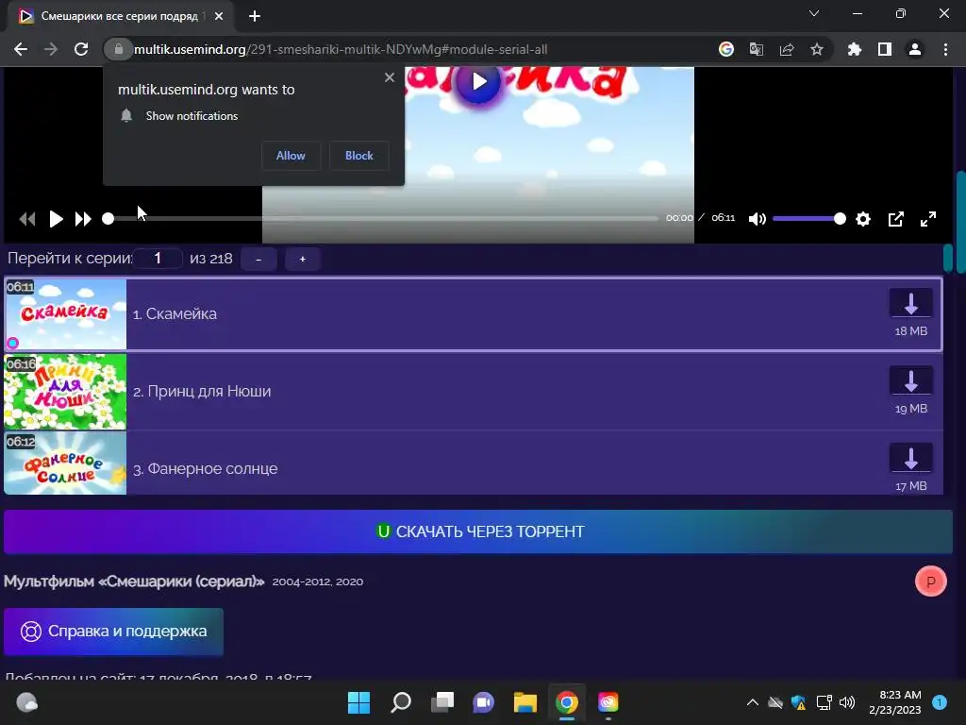966x725 pixels.
Task: Open the translate page icon
Action: [x=756, y=49]
